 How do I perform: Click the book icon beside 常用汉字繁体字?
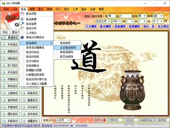click(22, 37)
